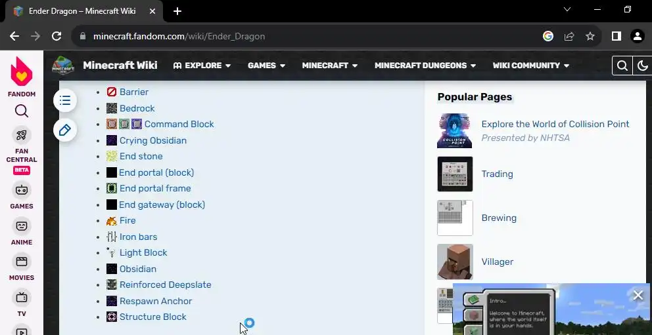
Task: Open Movies clapperboard icon in sidebar
Action: coord(21,262)
